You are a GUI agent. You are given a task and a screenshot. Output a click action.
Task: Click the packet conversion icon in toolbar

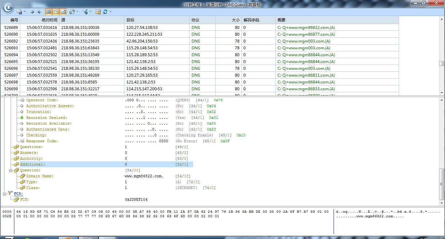click(72, 12)
